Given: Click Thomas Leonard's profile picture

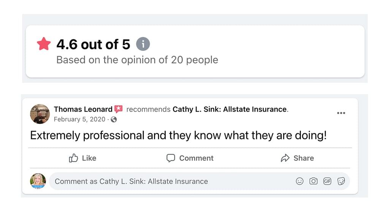Looking at the screenshot, I should [x=40, y=114].
